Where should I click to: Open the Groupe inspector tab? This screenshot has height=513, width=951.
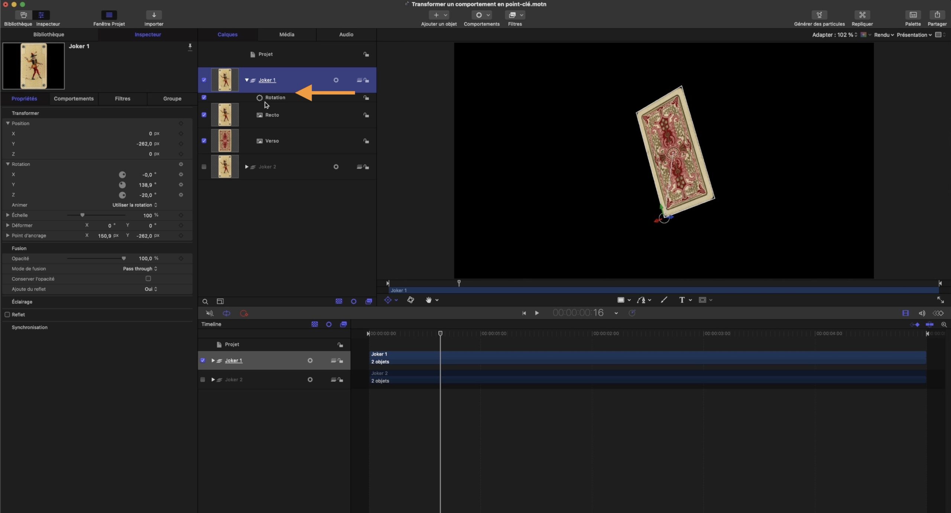(172, 99)
